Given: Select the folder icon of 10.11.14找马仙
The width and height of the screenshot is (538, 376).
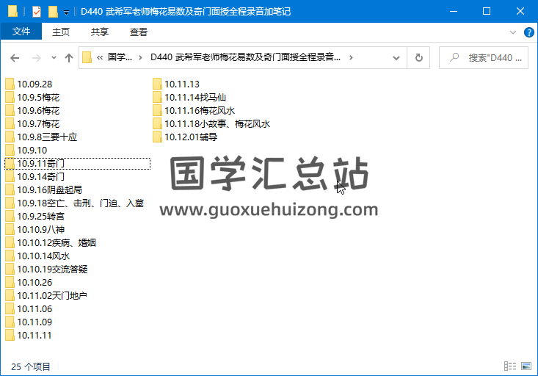Looking at the screenshot, I should point(157,97).
